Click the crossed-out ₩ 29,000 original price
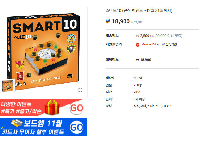 pos(136,22)
